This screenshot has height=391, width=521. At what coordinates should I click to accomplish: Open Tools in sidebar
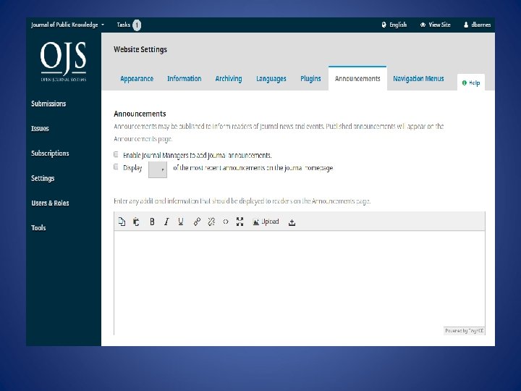click(x=38, y=228)
